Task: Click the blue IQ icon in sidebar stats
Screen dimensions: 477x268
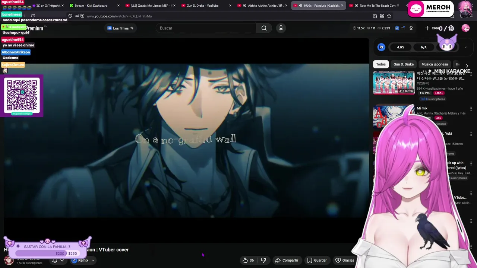Action: click(x=381, y=47)
